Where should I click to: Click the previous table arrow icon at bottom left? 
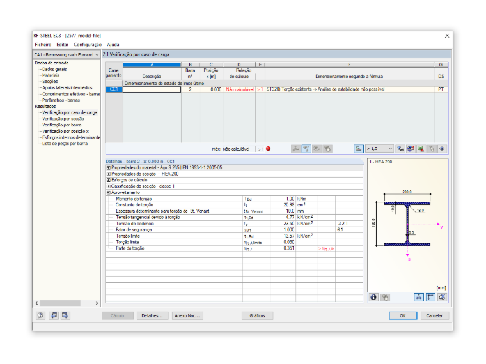pyautogui.click(x=54, y=315)
